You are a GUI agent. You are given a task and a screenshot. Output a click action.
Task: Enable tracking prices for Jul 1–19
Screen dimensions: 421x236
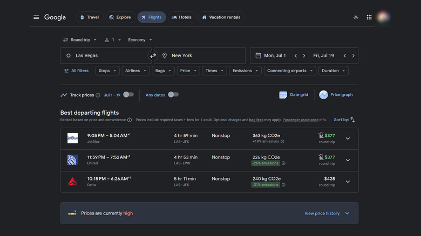[x=128, y=95]
